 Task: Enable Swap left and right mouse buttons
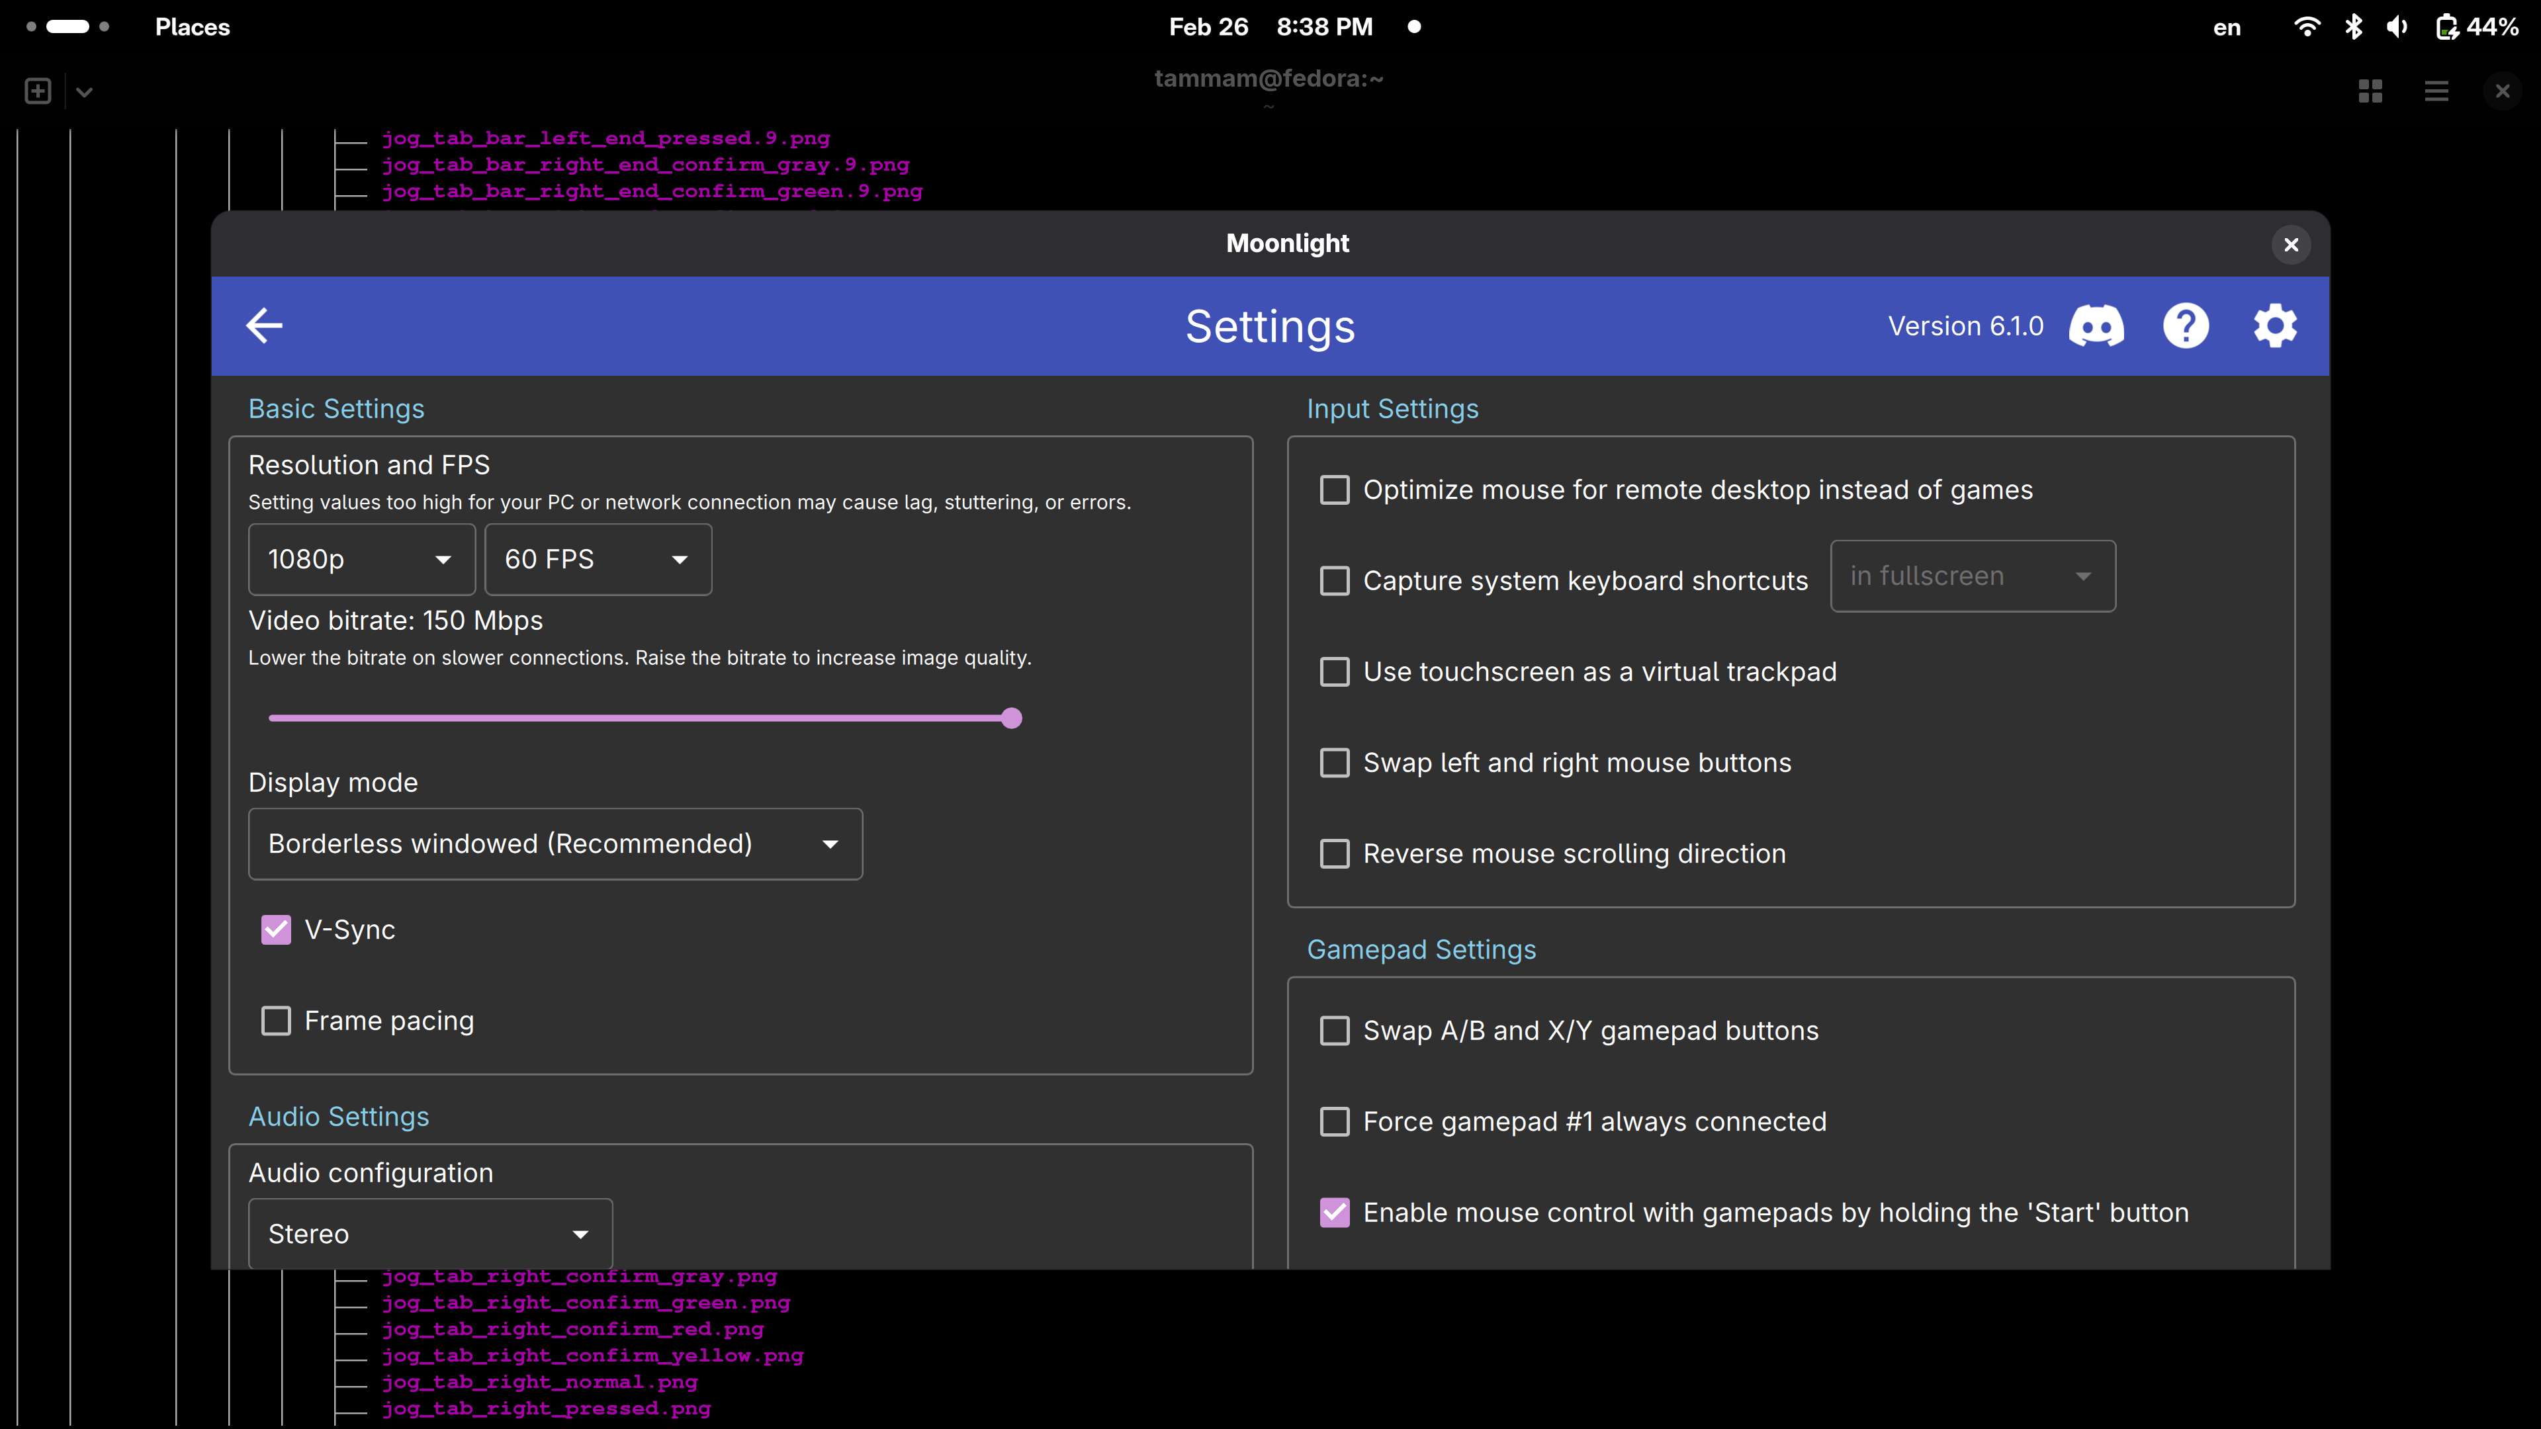click(x=1335, y=762)
